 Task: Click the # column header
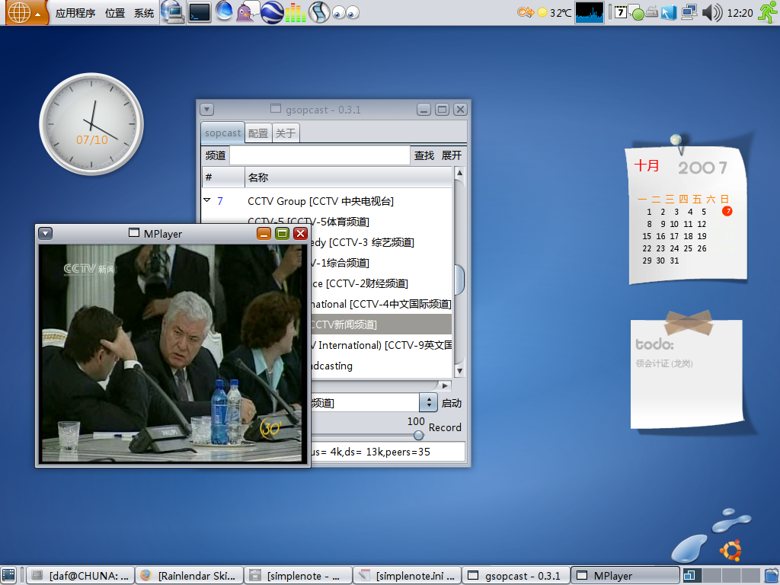(x=223, y=177)
